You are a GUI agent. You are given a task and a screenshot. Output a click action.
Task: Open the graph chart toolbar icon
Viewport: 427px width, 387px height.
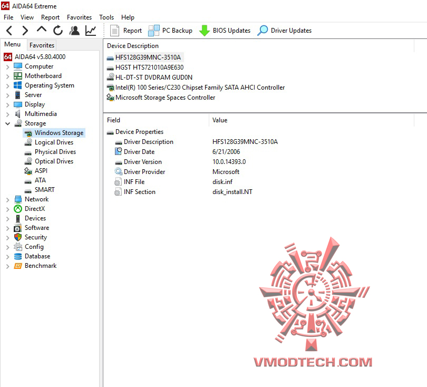click(91, 31)
